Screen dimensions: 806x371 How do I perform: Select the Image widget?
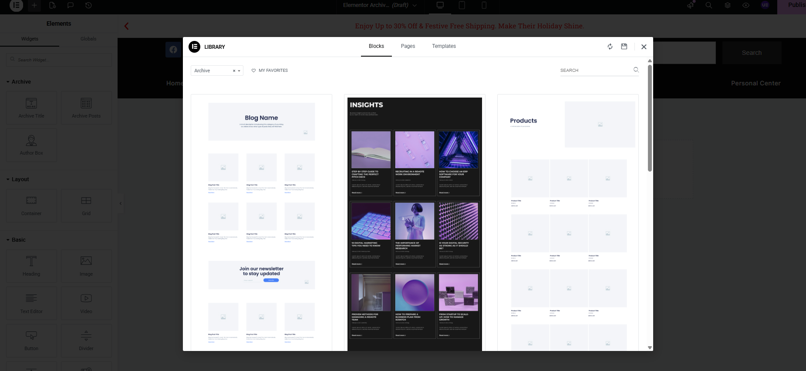[x=86, y=266]
